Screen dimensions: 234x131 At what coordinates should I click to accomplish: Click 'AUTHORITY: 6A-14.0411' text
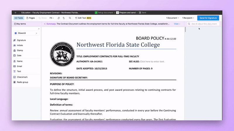[x=90, y=61]
